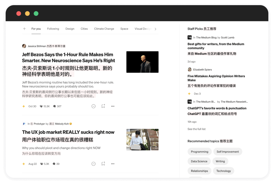Click member-only star on UX article

pos(24,164)
